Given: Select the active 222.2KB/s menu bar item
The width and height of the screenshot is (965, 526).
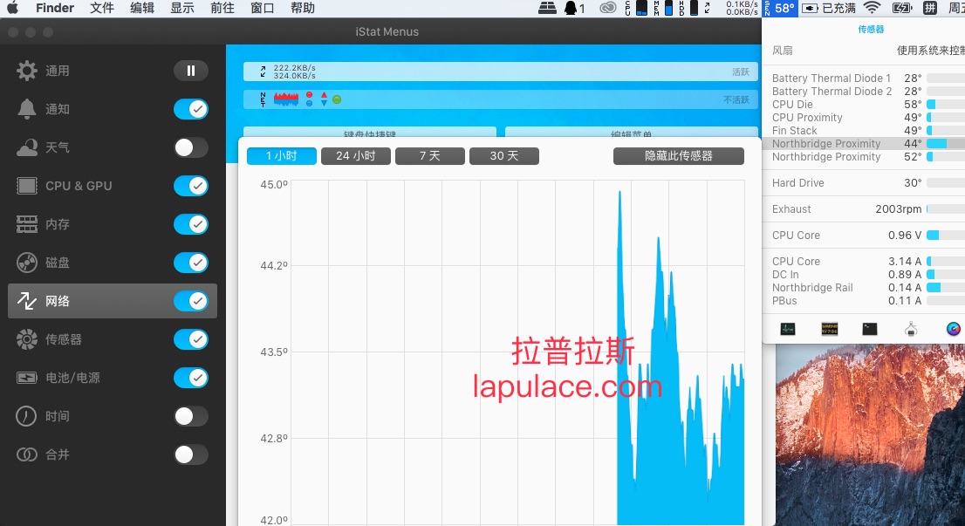Looking at the screenshot, I should (x=501, y=72).
